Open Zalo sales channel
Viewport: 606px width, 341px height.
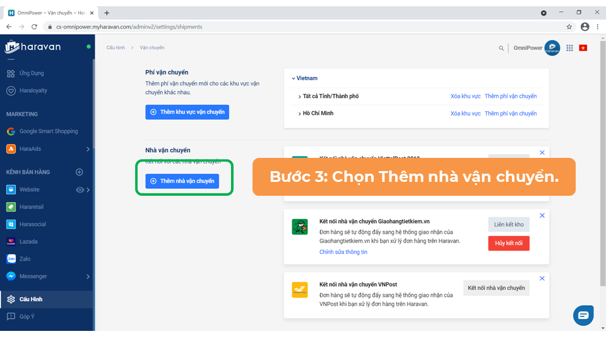coord(25,259)
